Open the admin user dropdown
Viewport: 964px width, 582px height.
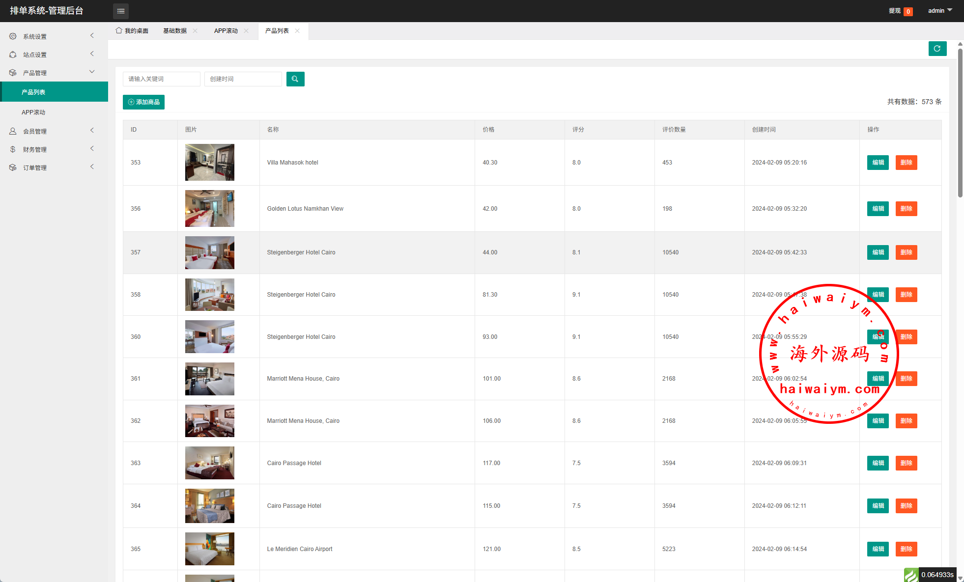[x=939, y=11]
